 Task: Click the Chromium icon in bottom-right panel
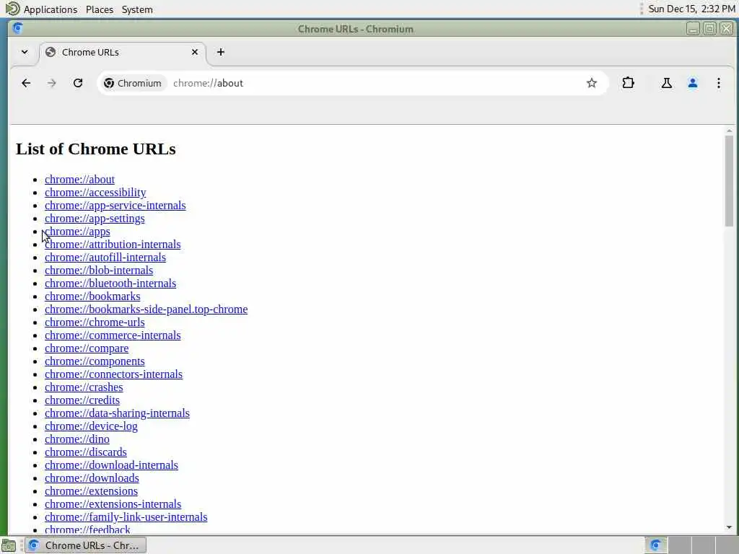(655, 545)
